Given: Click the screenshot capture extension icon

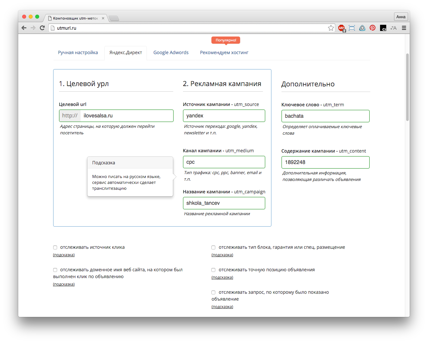Looking at the screenshot, I should point(352,28).
